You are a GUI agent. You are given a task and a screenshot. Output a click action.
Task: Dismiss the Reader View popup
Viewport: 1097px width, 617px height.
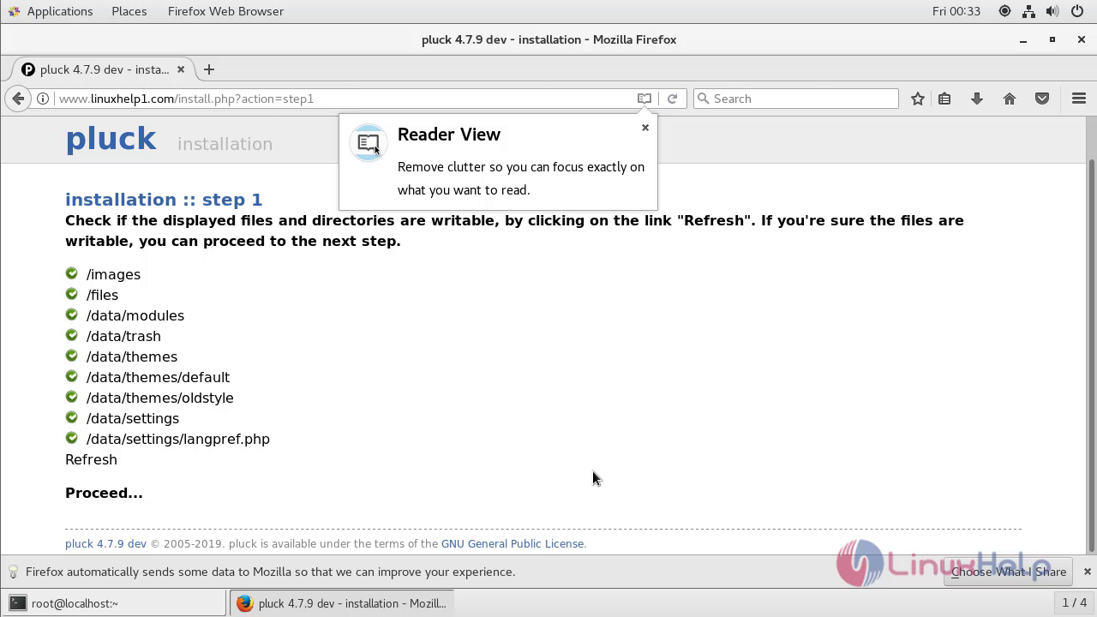(x=645, y=128)
